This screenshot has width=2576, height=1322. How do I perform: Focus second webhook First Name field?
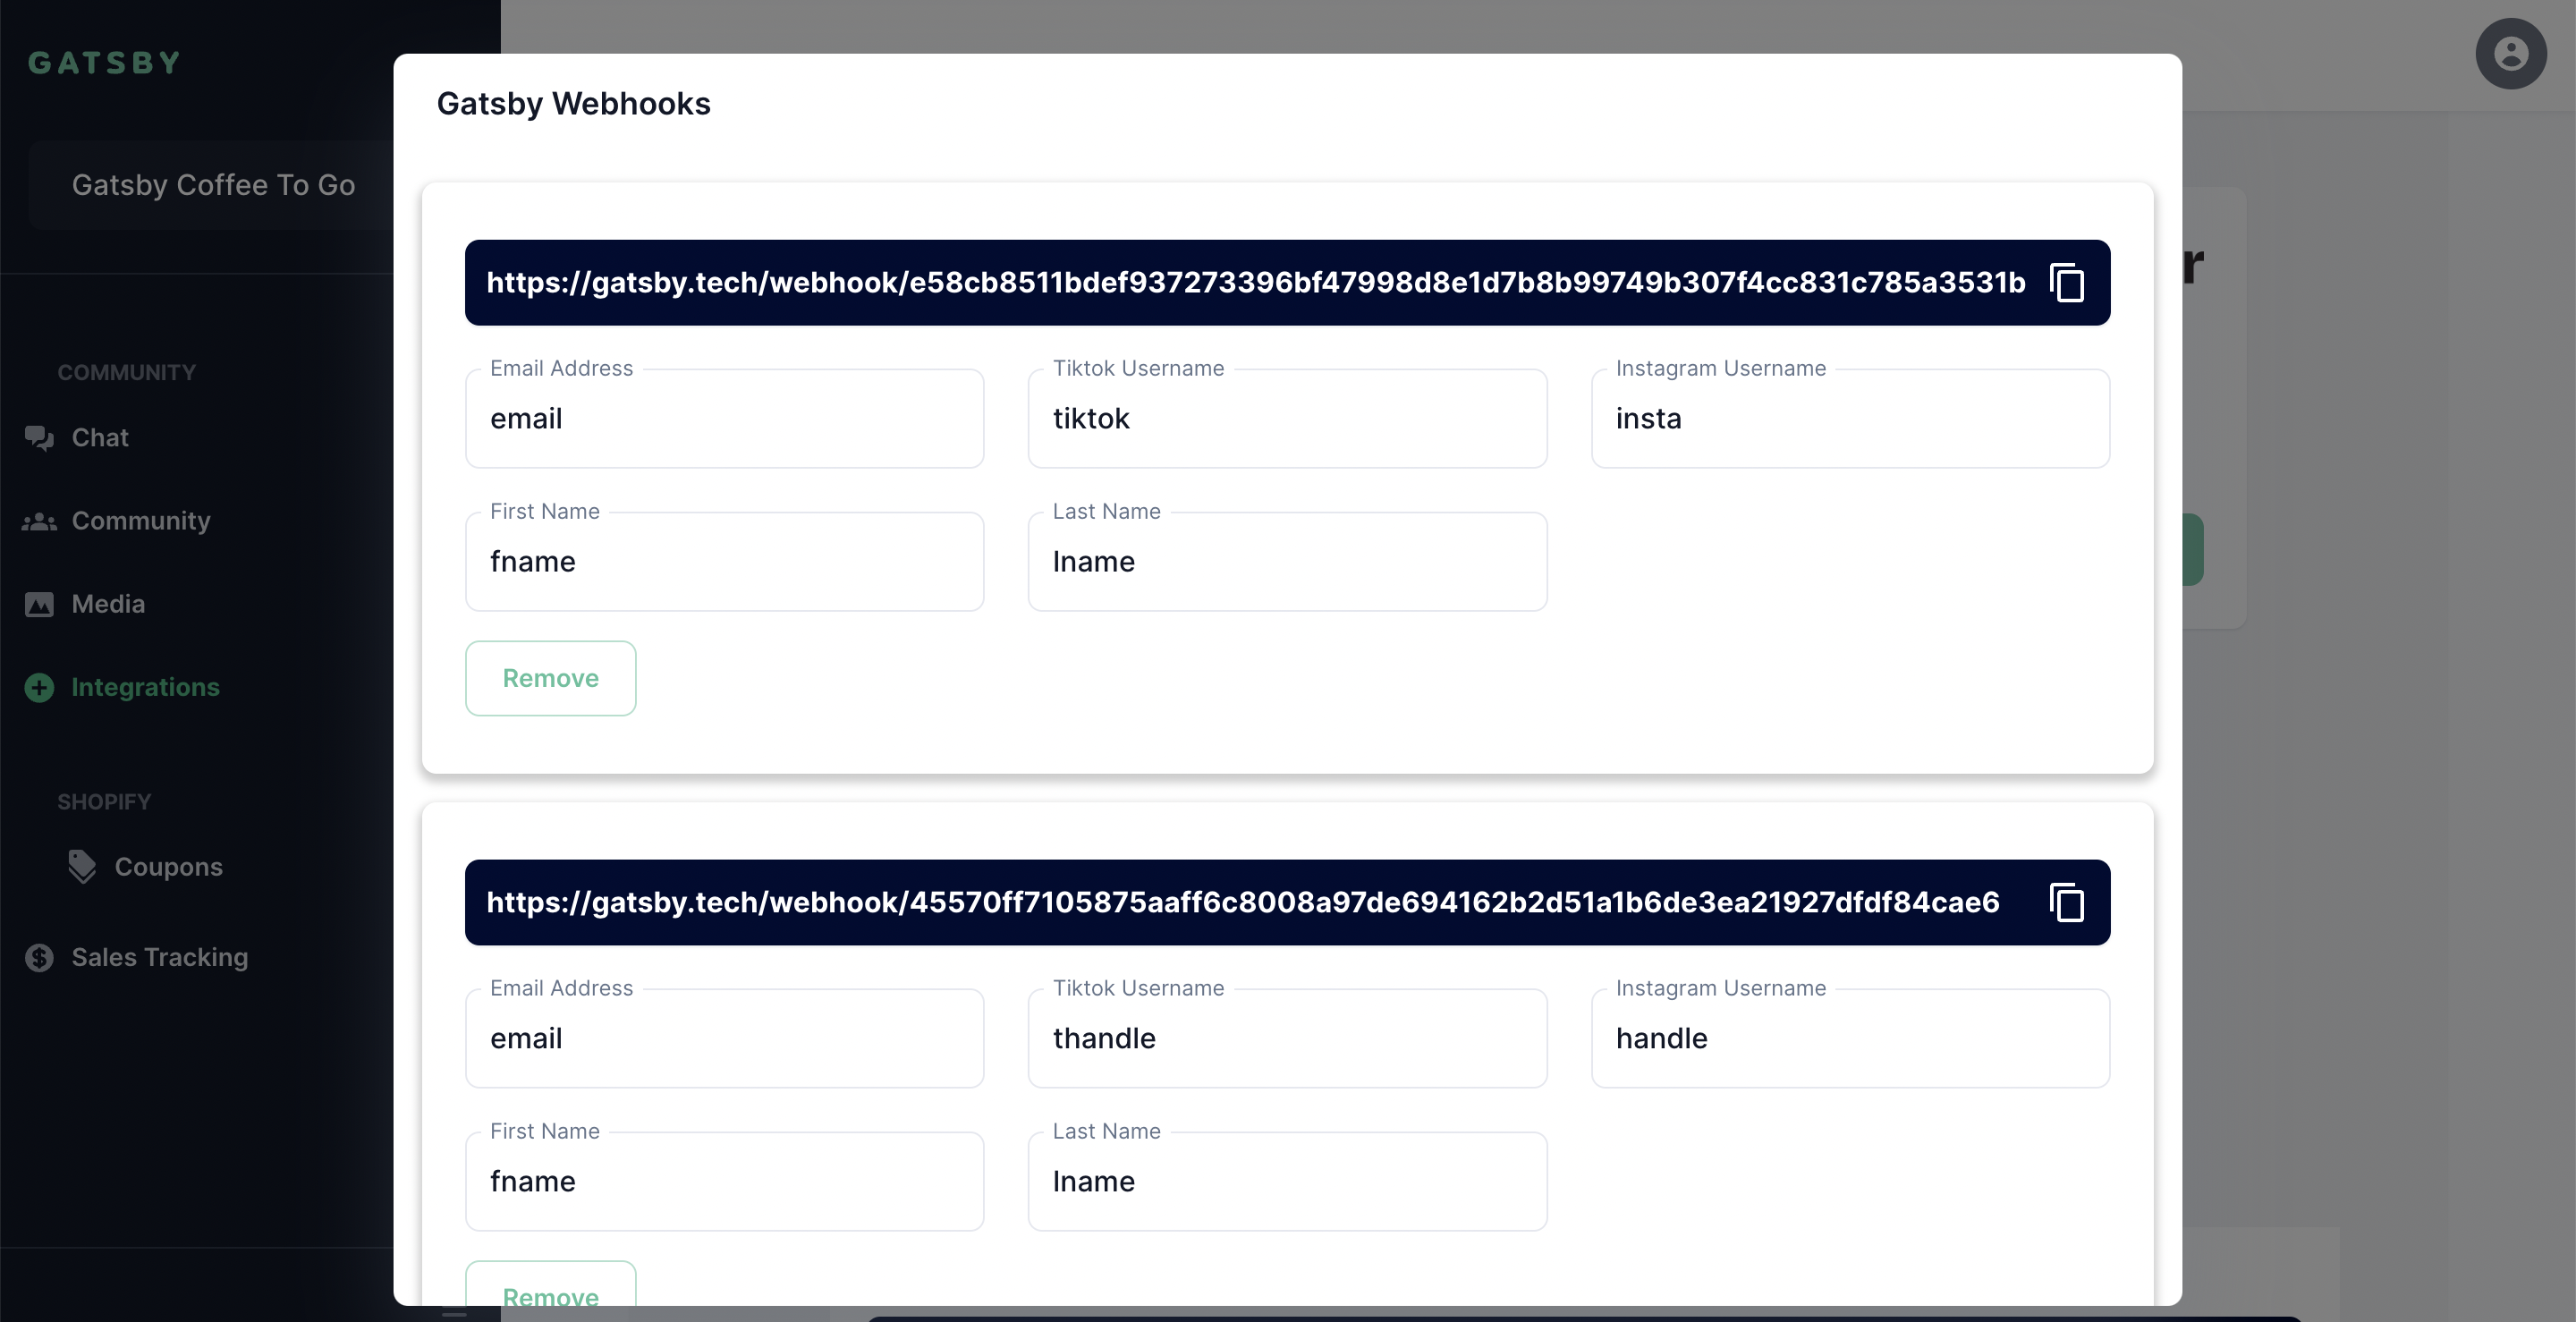tap(724, 1181)
